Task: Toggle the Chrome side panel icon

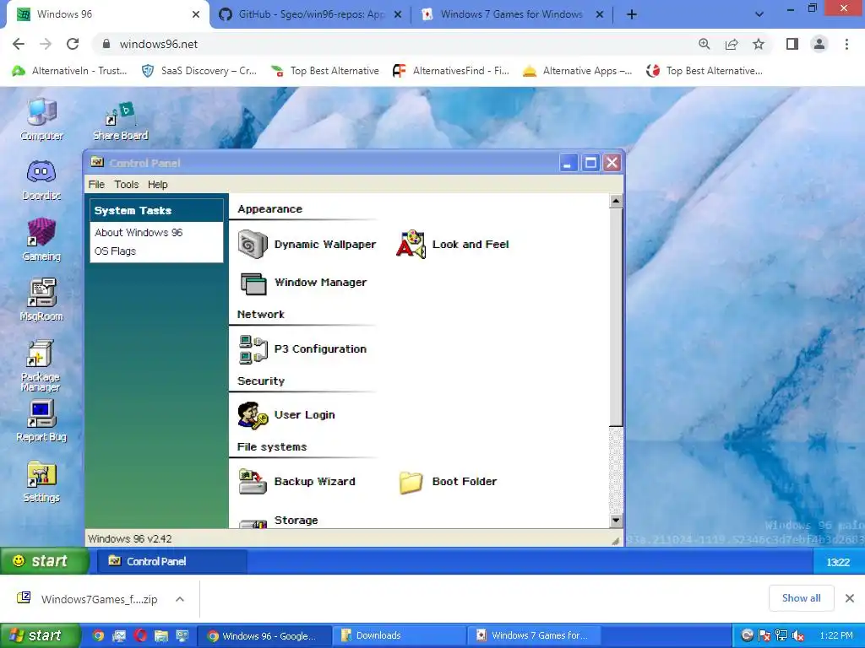Action: point(792,44)
